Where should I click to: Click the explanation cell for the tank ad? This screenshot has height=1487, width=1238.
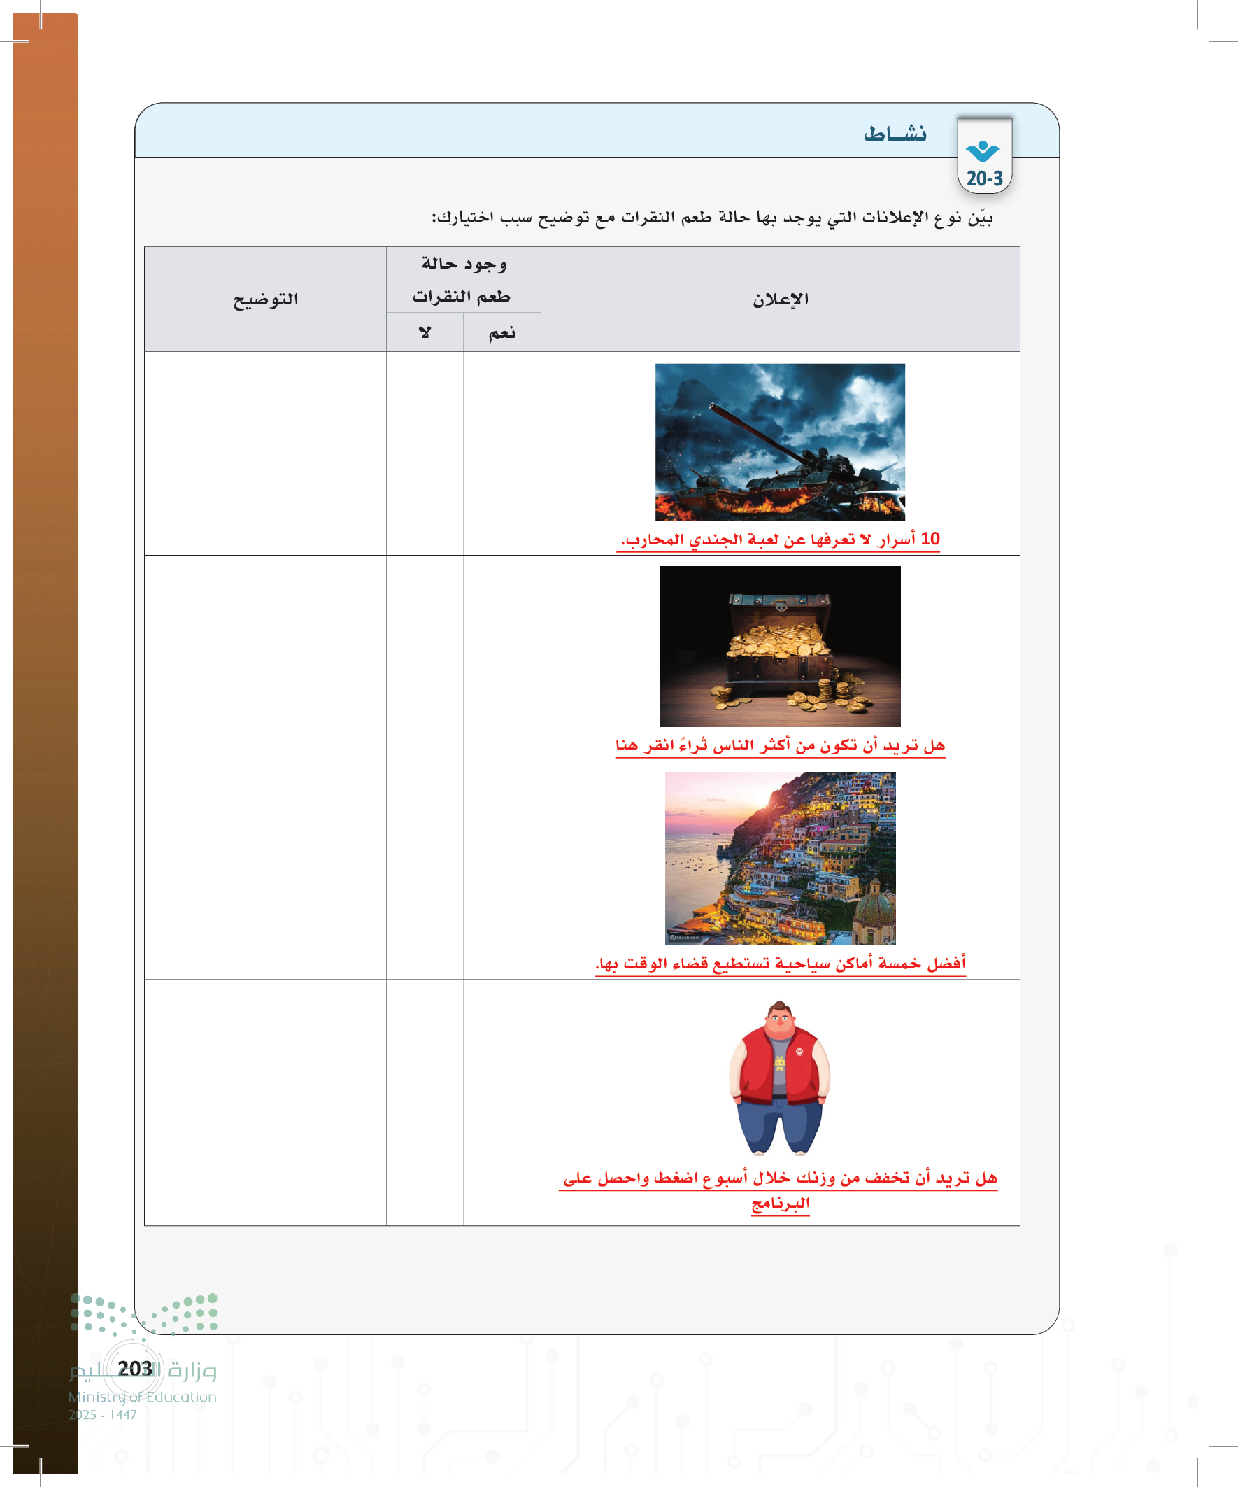[x=266, y=453]
